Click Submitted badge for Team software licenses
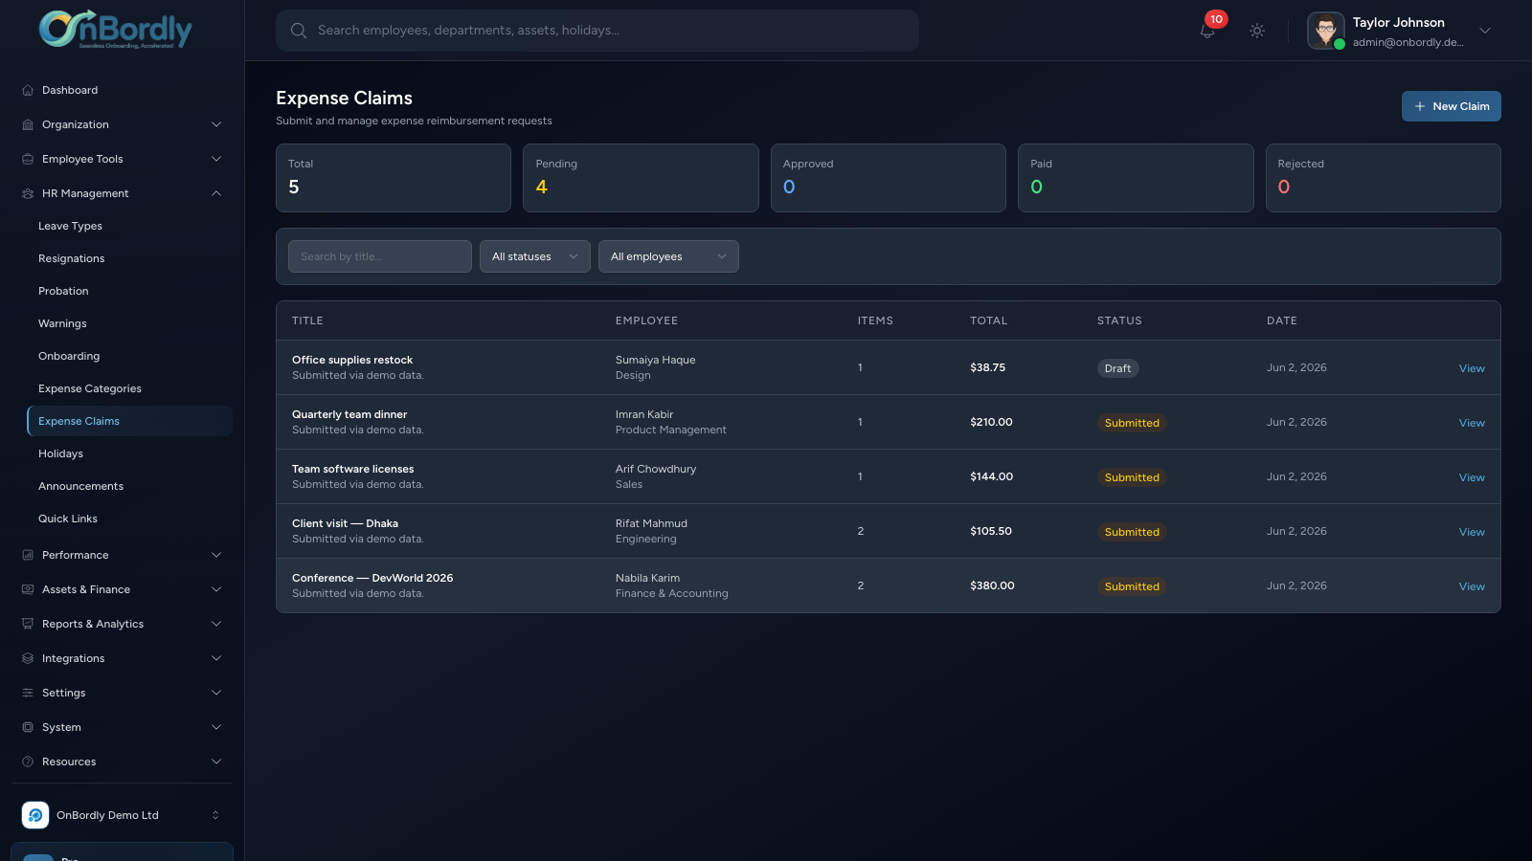The width and height of the screenshot is (1532, 861). (1132, 477)
